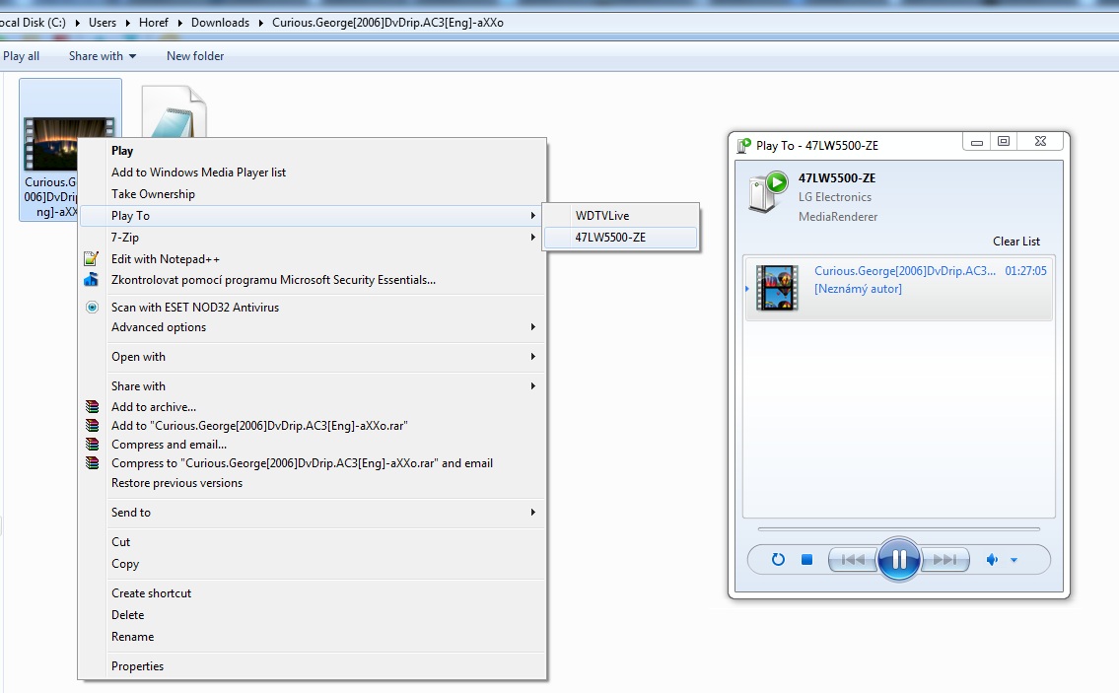Screen dimensions: 1119x693
Task: Pause the video with the round pause button
Action: [x=898, y=560]
